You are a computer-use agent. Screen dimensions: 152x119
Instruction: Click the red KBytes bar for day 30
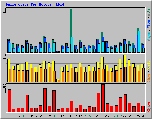138,107
